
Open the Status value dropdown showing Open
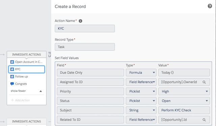pyautogui.click(x=184, y=101)
